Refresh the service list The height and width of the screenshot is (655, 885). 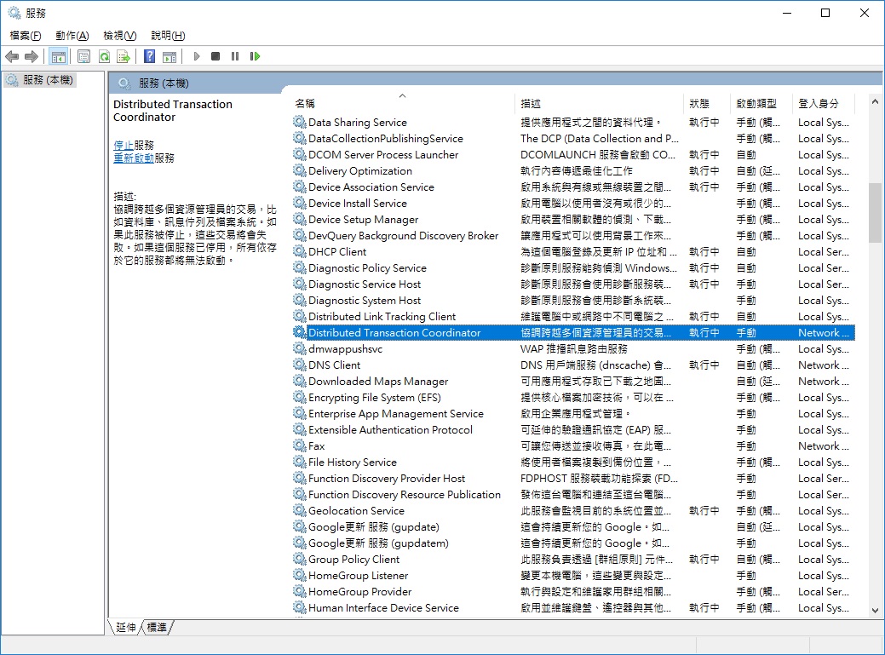coord(103,56)
